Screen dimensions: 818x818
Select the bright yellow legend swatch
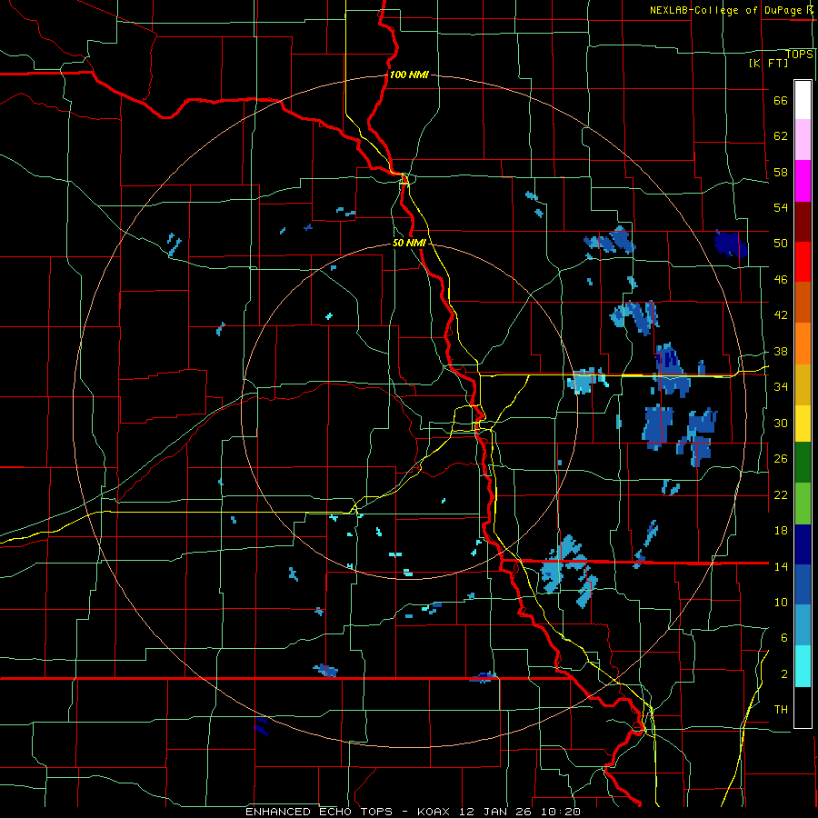pyautogui.click(x=803, y=424)
